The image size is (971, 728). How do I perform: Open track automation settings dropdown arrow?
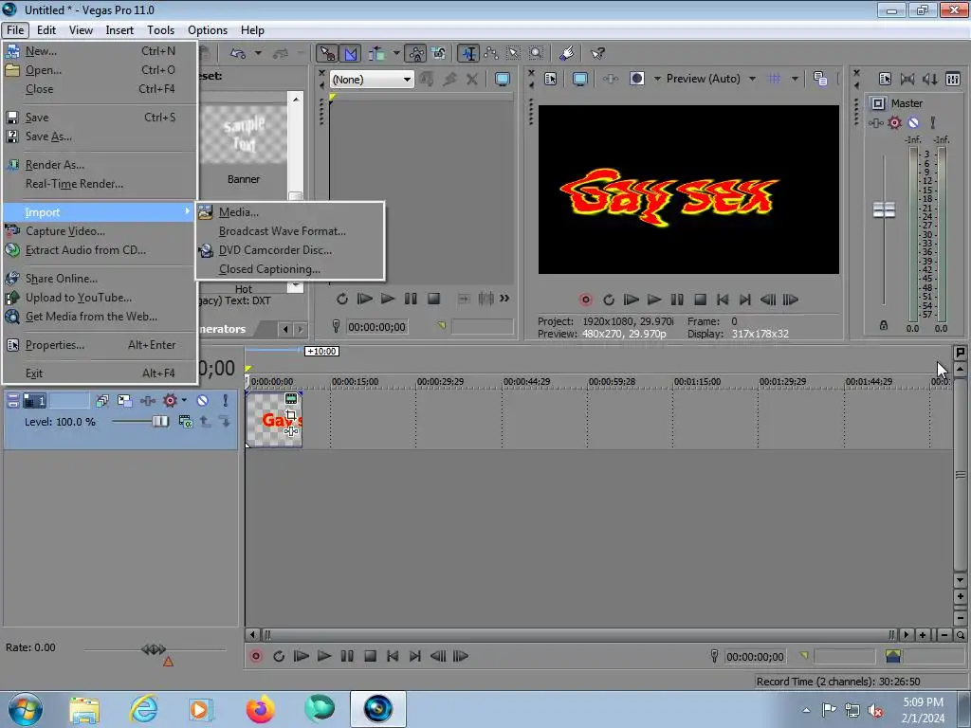(x=184, y=401)
